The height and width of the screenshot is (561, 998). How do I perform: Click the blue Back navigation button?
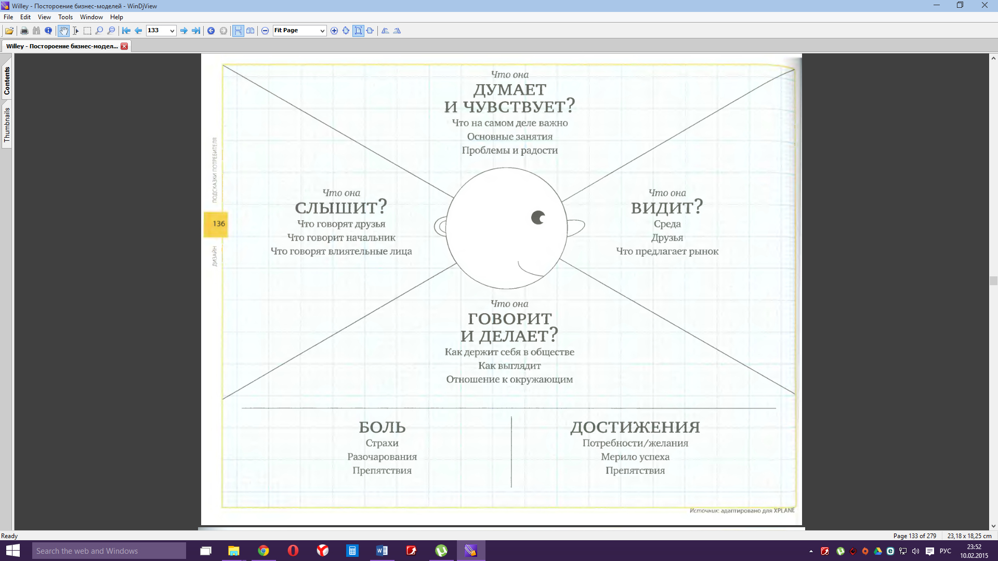point(211,31)
